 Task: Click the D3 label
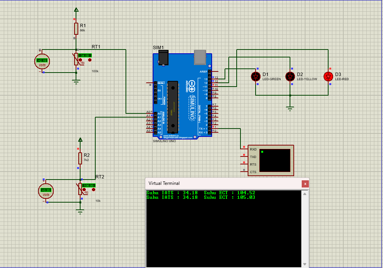click(338, 74)
